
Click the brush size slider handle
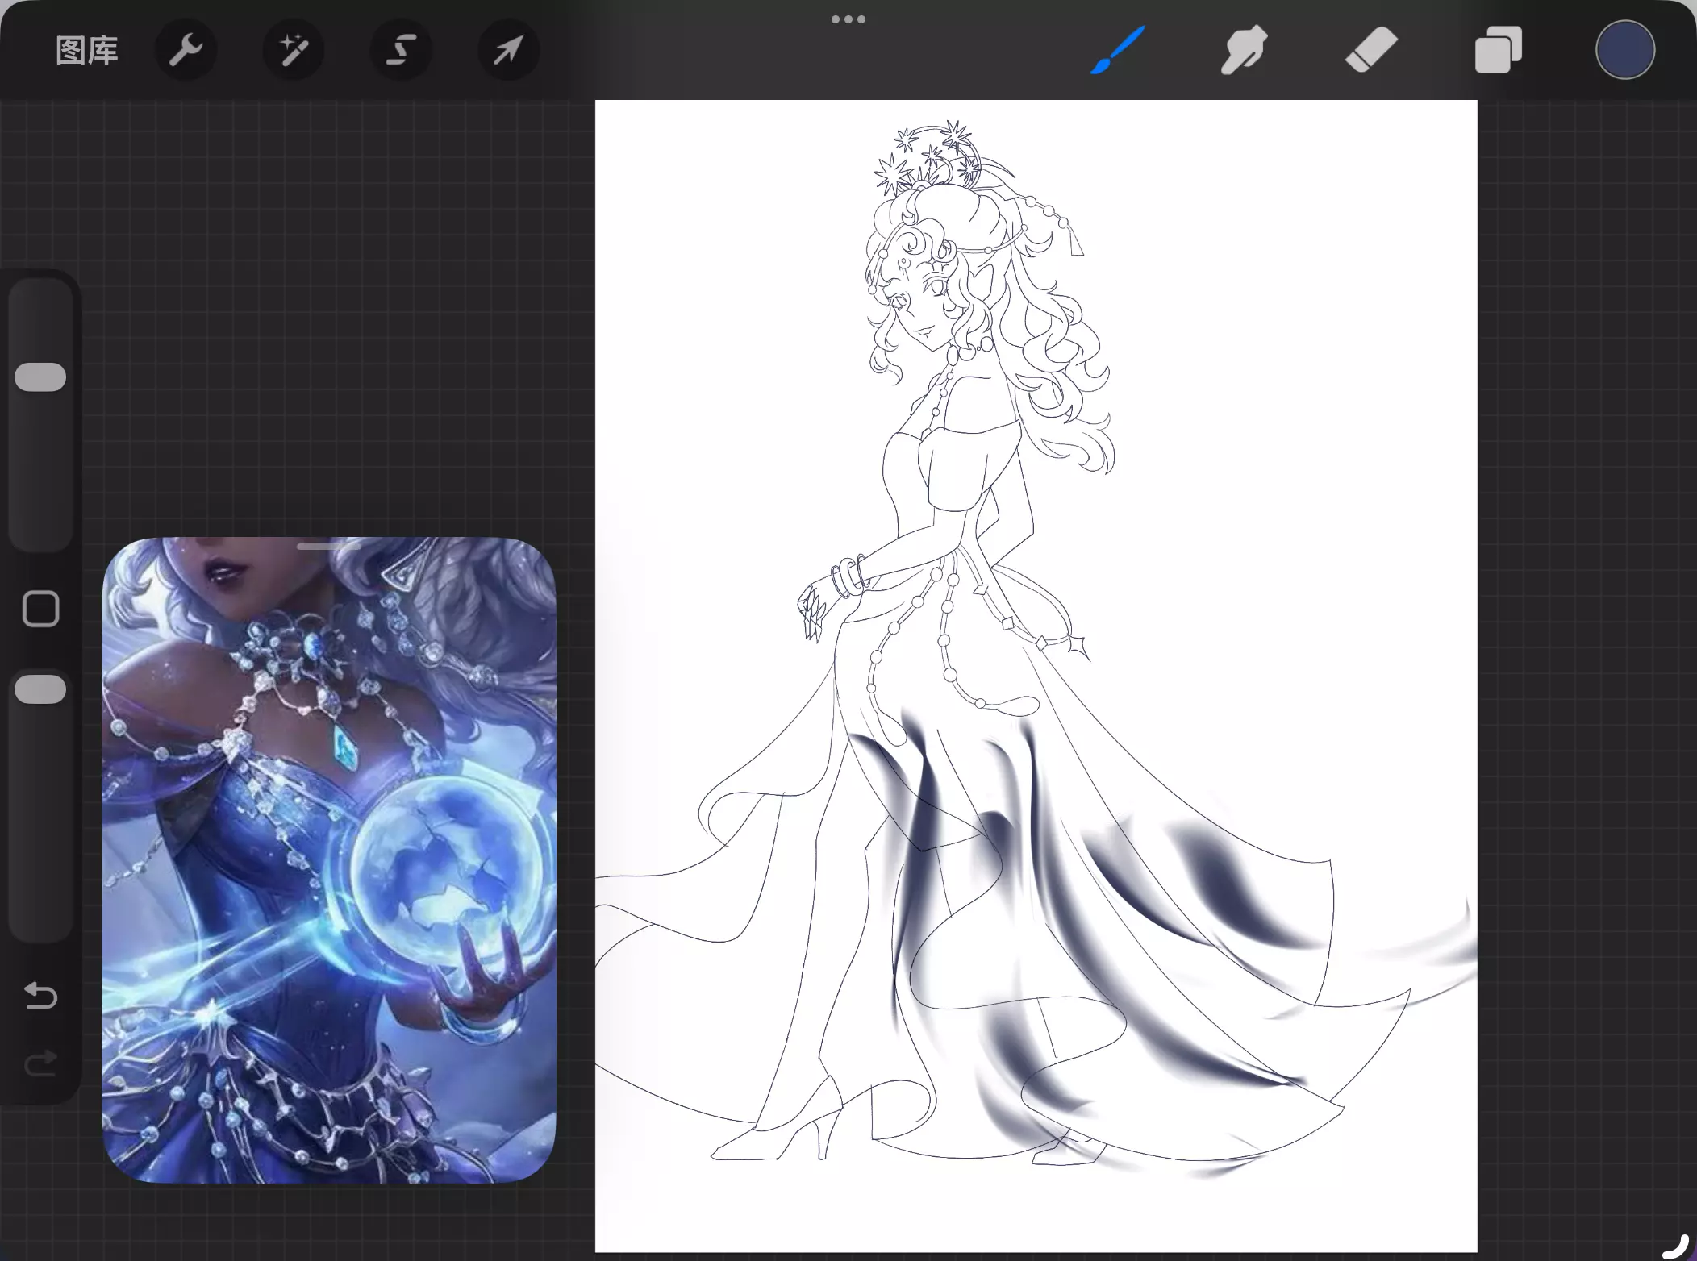click(x=40, y=377)
